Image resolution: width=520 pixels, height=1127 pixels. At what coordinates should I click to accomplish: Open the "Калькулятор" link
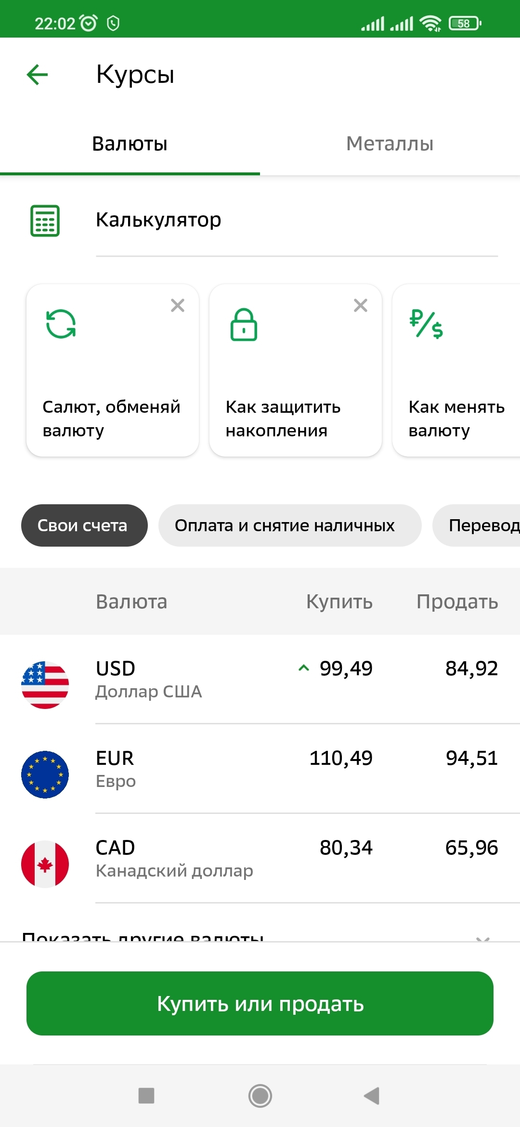pyautogui.click(x=158, y=220)
